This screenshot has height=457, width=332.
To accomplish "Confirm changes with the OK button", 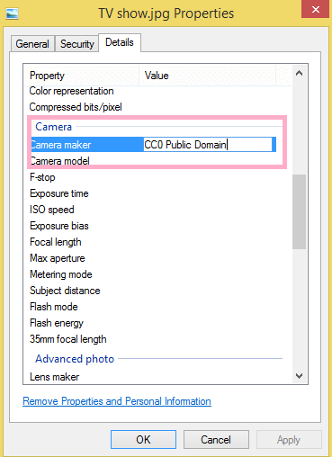I will pyautogui.click(x=143, y=440).
